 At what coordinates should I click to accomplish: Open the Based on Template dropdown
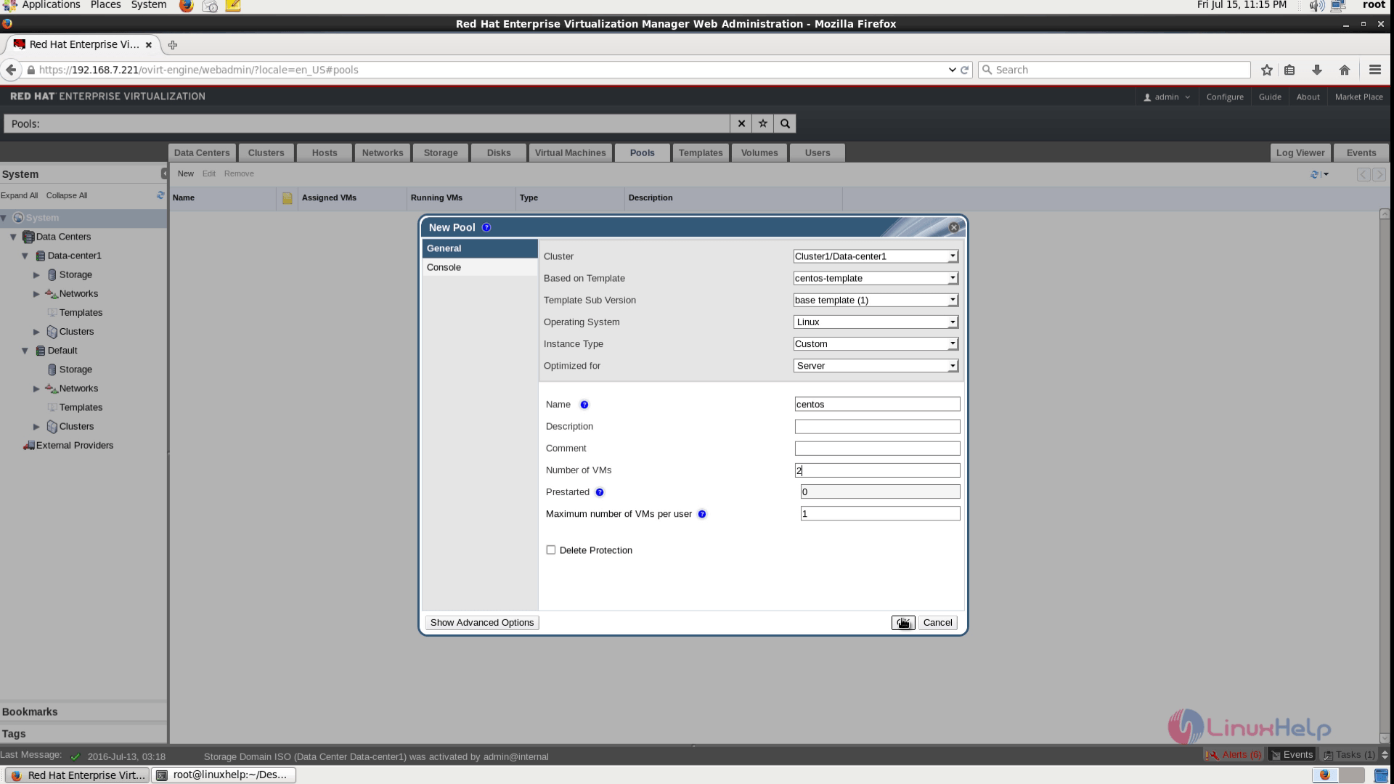pos(876,278)
